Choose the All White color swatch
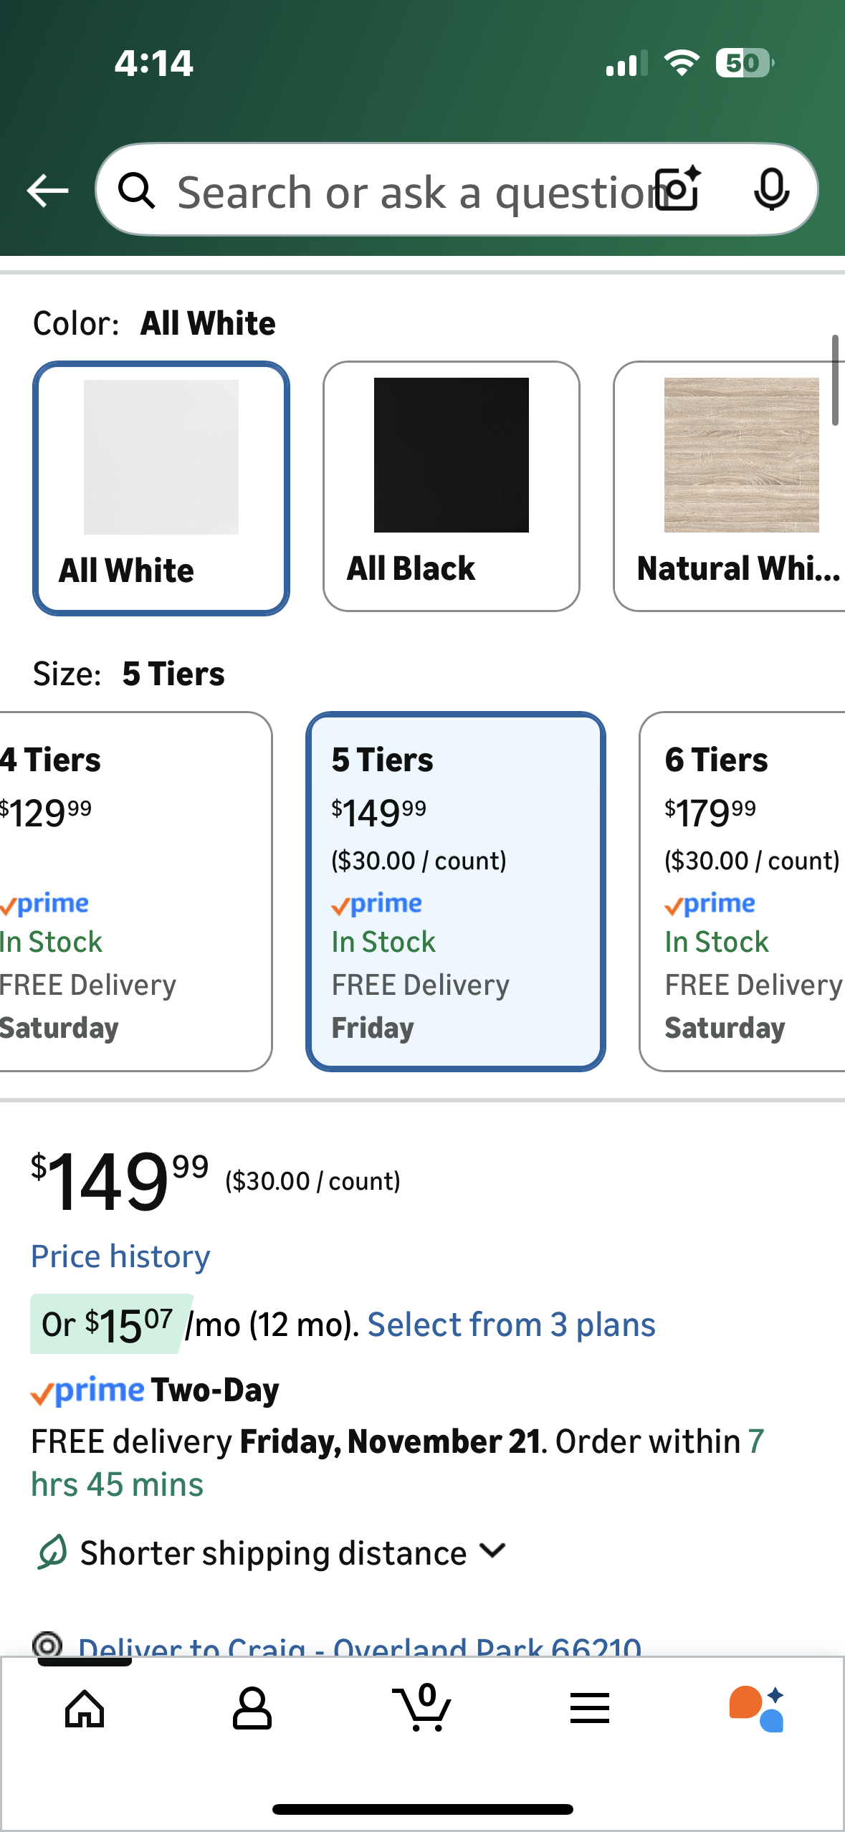 coord(161,488)
